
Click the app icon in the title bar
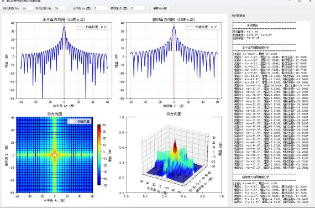3,1
